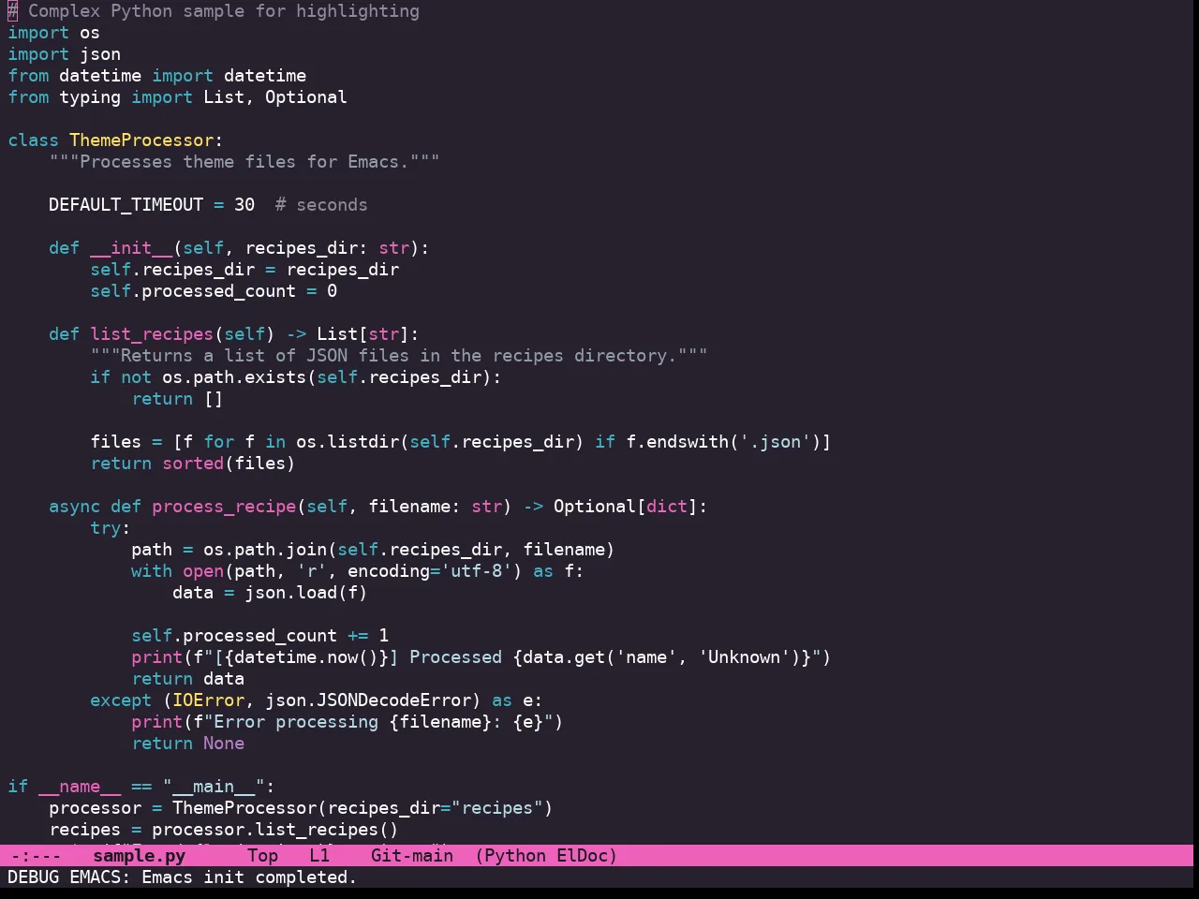This screenshot has height=899, width=1199.
Task: Click 'os.path.exists' in the if statement
Action: click(x=234, y=377)
